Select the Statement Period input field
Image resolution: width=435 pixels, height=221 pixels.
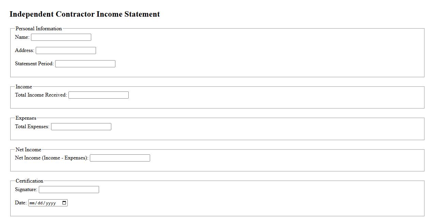click(x=85, y=64)
